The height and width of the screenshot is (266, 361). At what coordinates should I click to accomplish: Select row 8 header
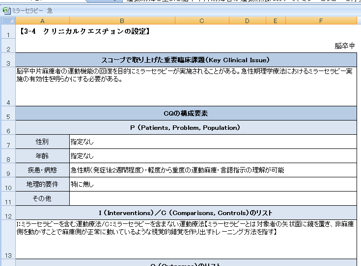(8, 156)
